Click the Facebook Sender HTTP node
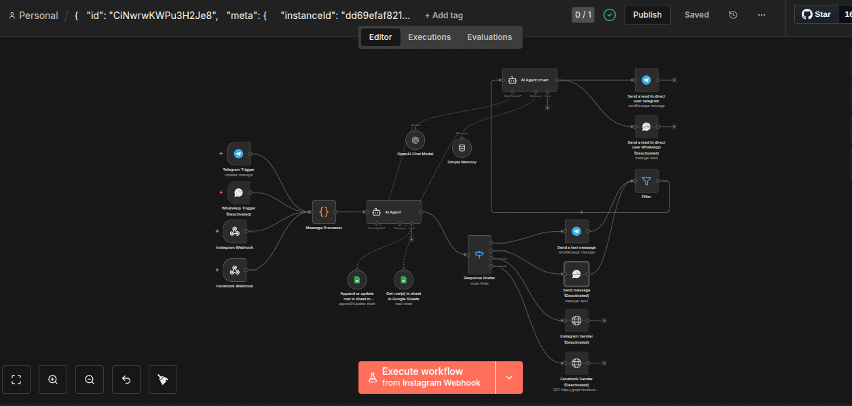852x406 pixels. pos(576,363)
